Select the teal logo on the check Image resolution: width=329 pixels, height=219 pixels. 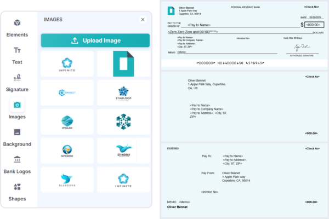[171, 11]
